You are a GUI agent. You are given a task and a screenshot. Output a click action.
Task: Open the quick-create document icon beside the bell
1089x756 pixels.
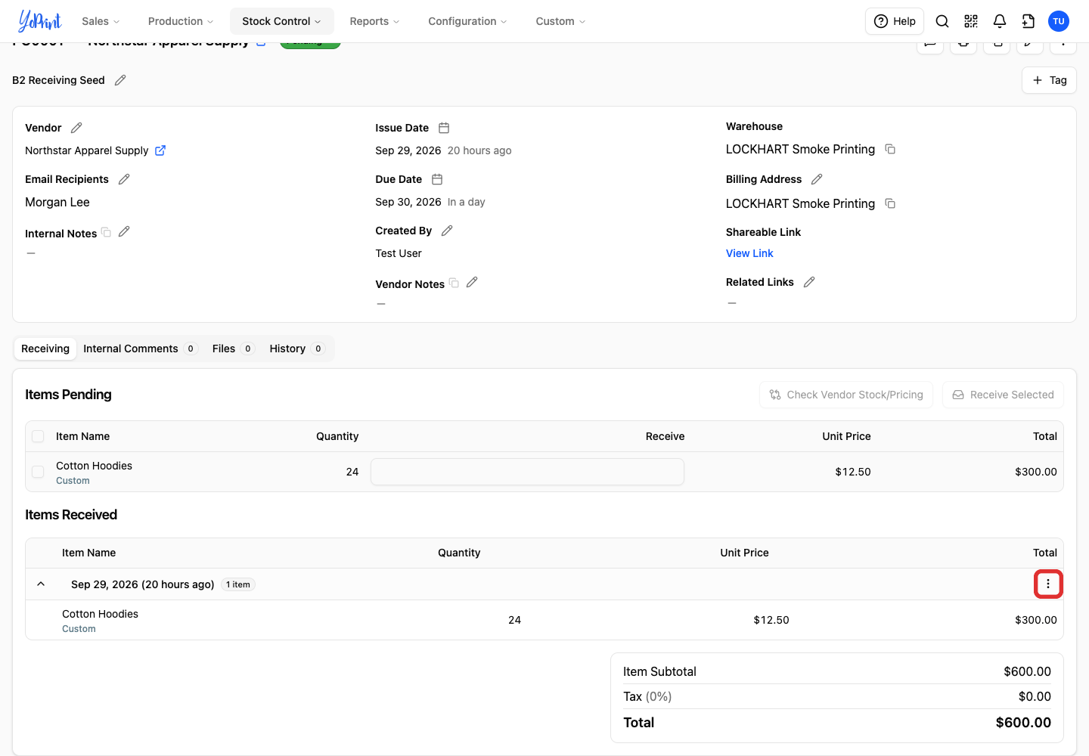click(1028, 21)
